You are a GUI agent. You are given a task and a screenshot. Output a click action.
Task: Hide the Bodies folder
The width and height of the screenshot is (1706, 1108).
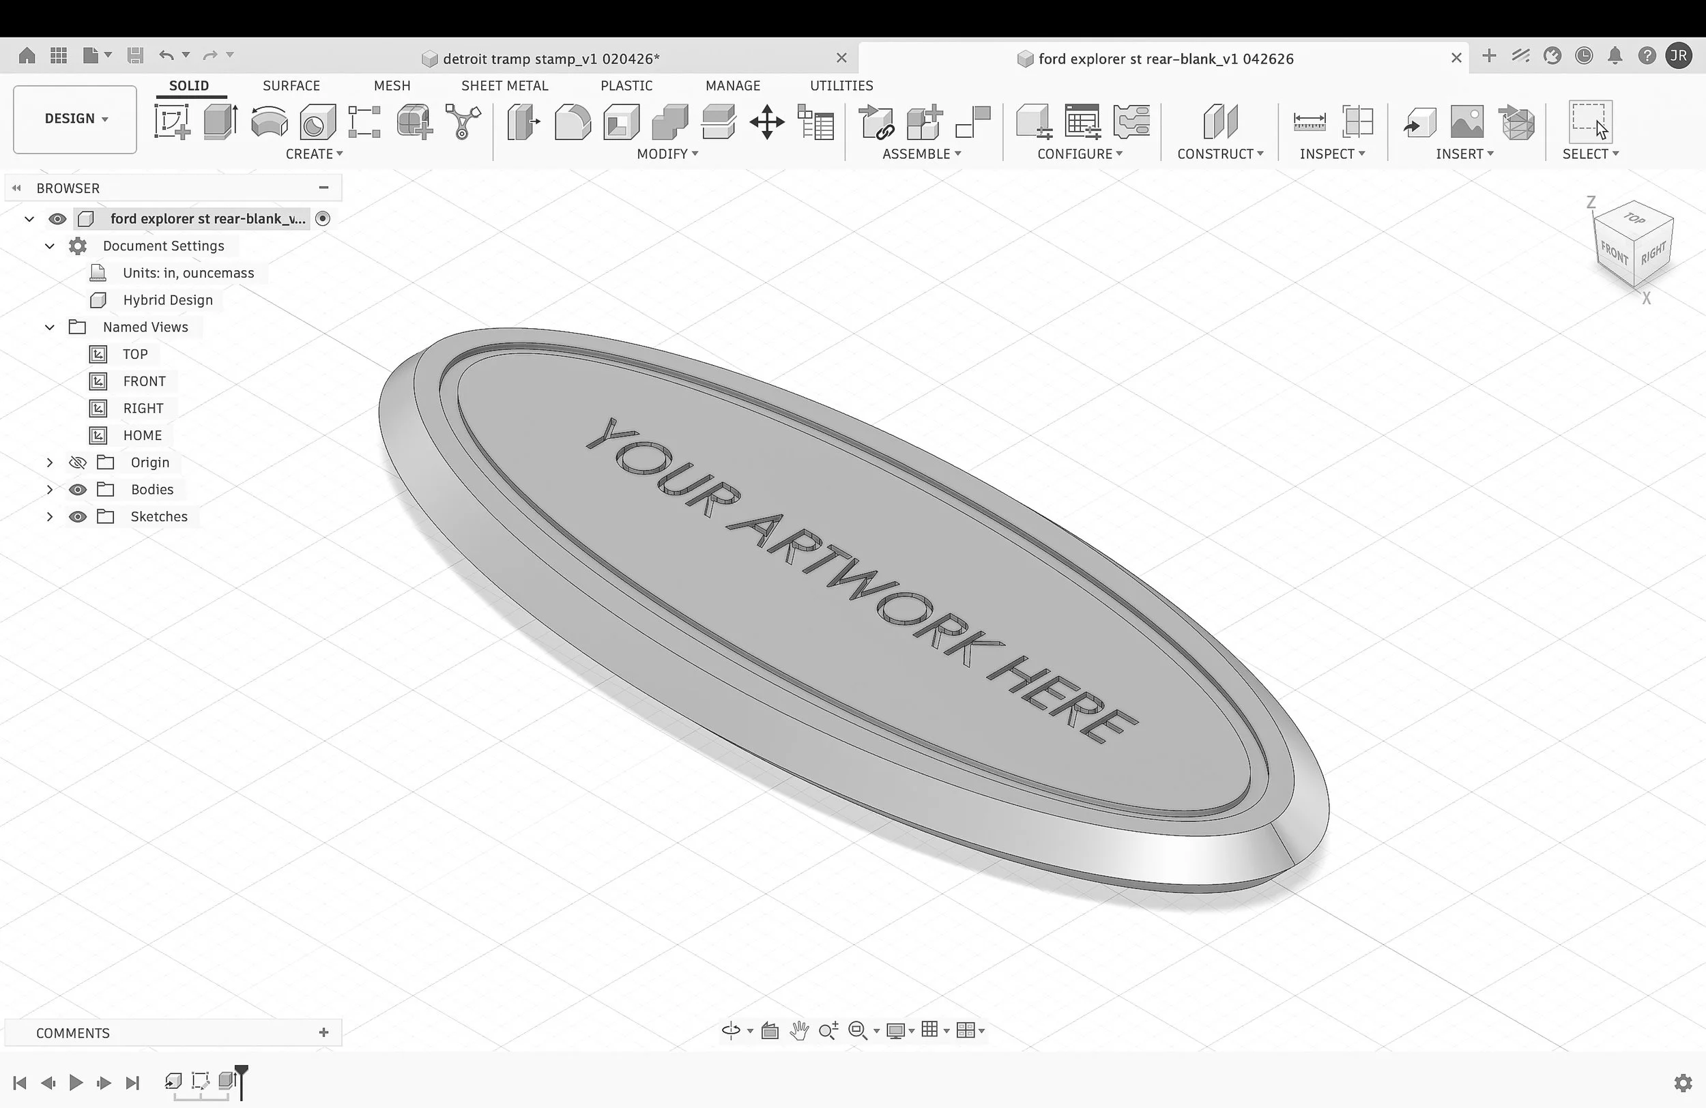coord(77,489)
